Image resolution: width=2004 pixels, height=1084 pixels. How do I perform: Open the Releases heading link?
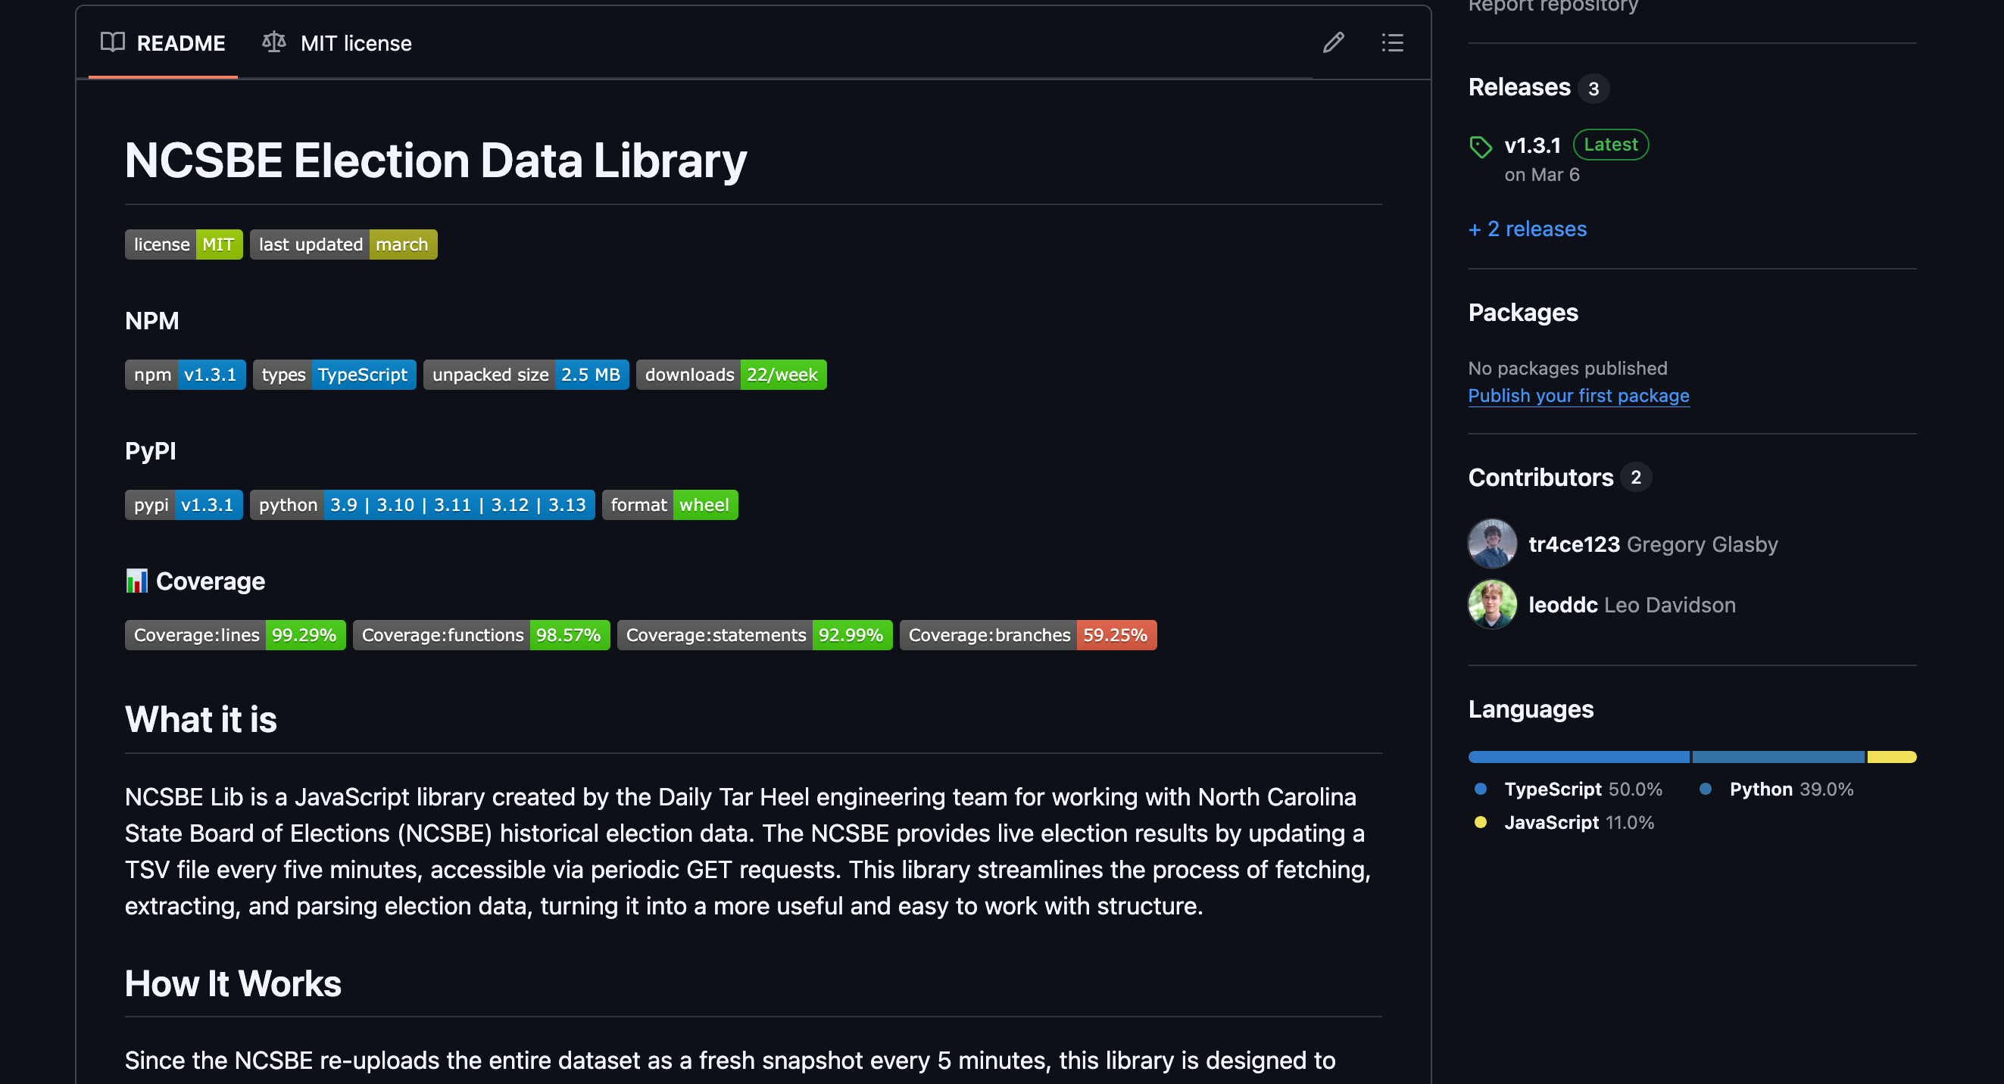[1519, 87]
